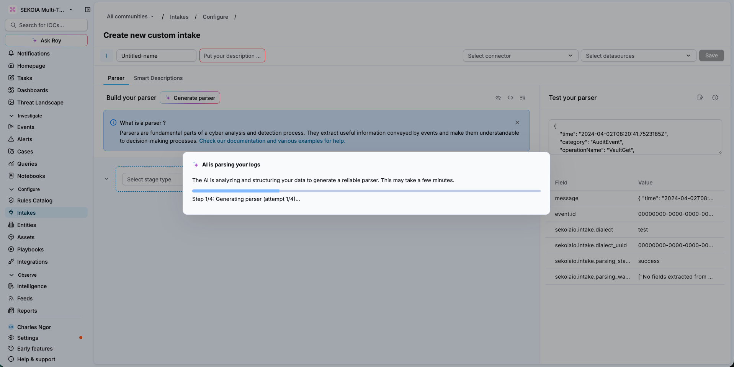Open Help & support
The width and height of the screenshot is (734, 367).
36,359
